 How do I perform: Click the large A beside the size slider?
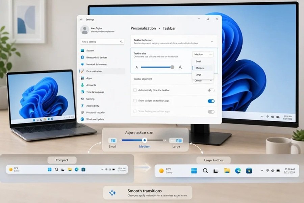[x=180, y=67]
